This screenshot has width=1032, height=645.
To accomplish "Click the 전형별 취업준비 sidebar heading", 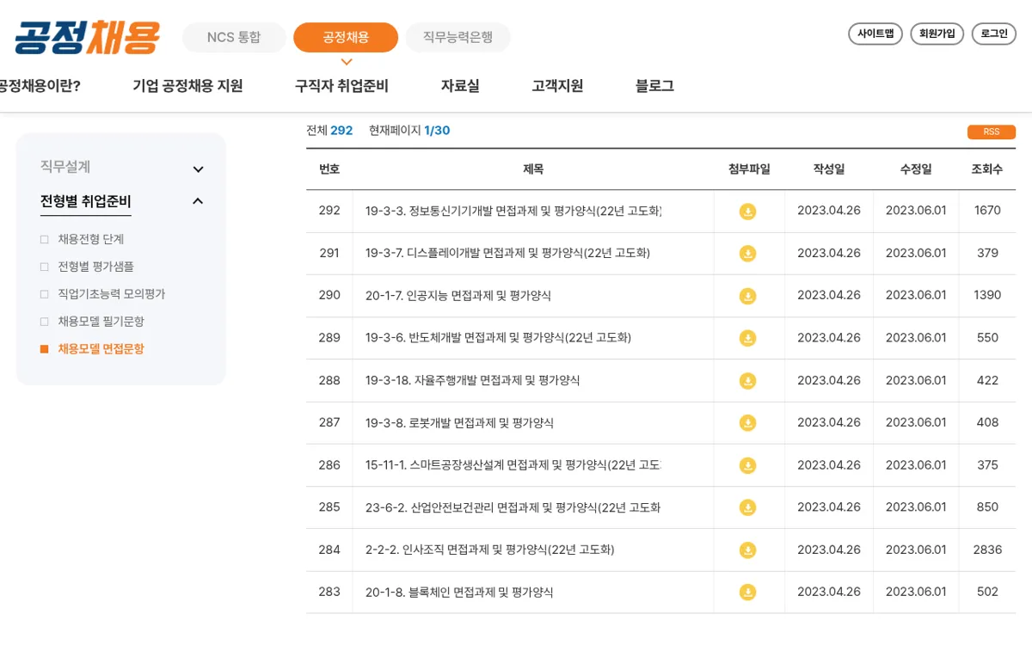I will [x=86, y=202].
